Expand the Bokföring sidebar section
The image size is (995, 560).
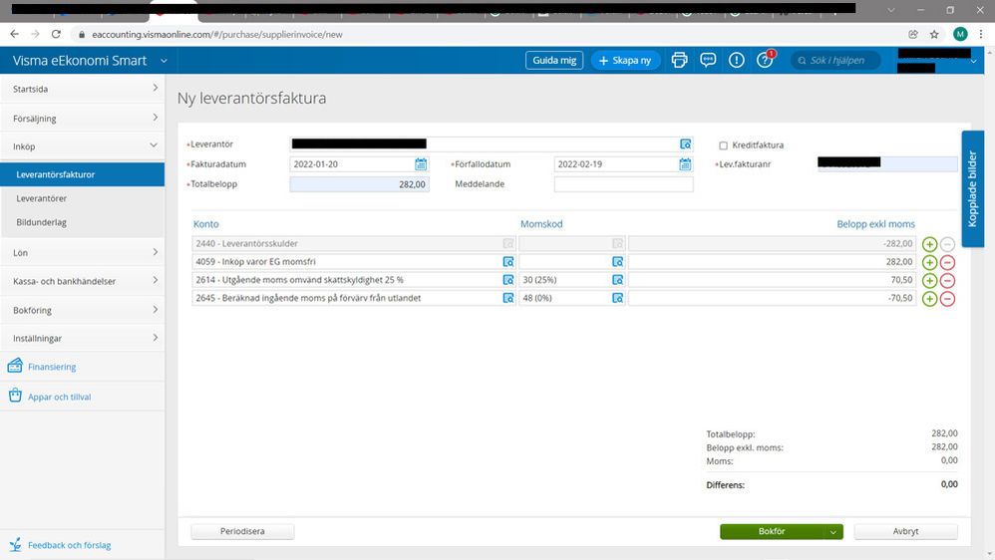[x=82, y=310]
